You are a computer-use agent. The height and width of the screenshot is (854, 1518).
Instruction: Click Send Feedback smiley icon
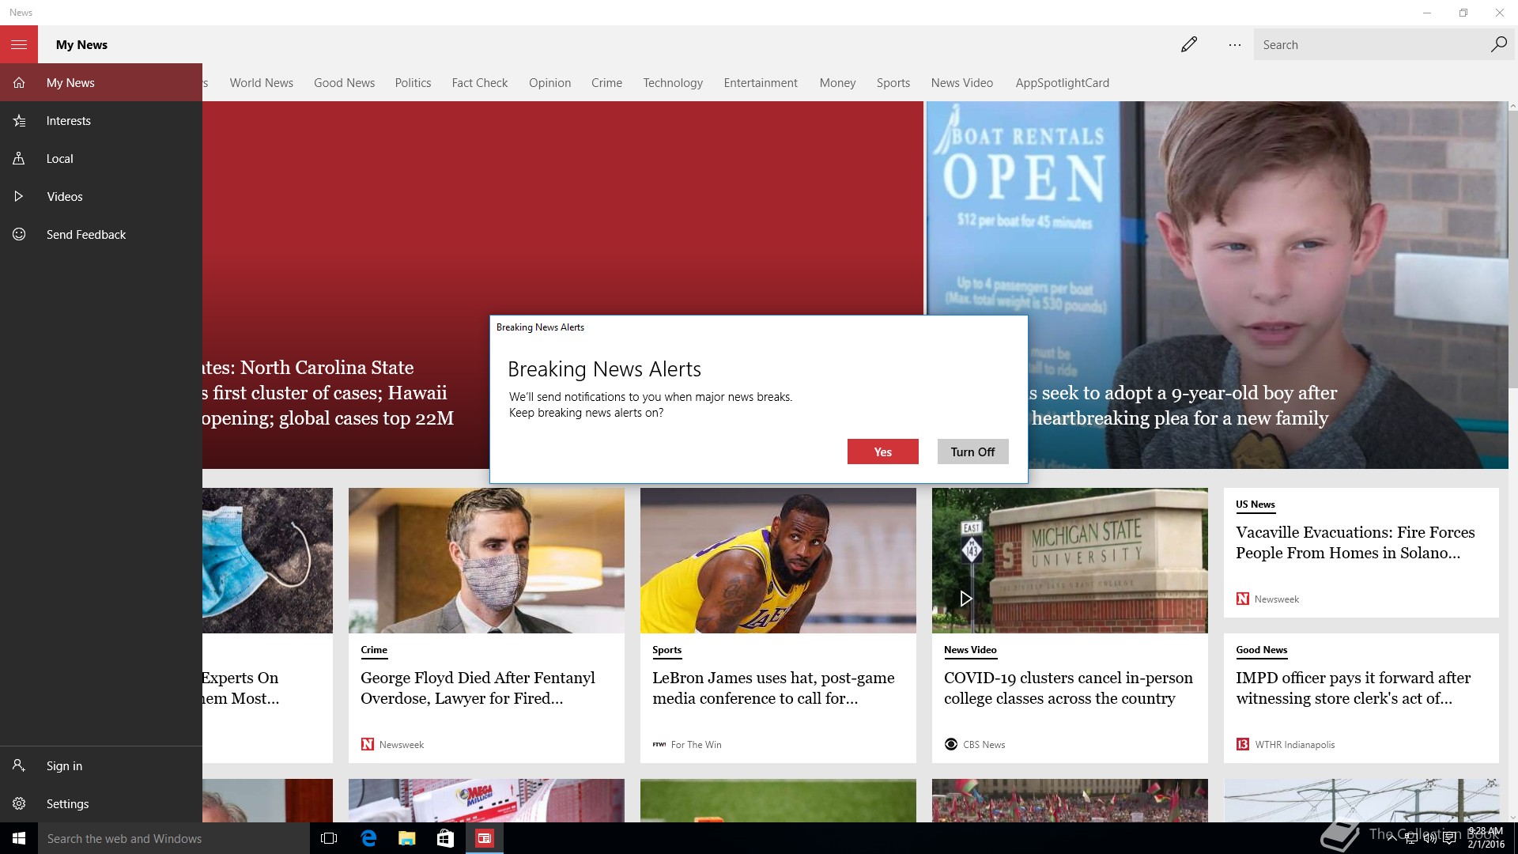click(x=19, y=234)
